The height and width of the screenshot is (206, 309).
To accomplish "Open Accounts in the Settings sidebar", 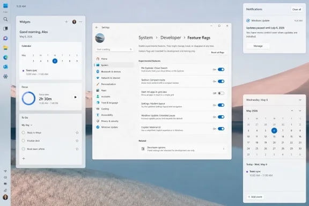I will pos(114,97).
